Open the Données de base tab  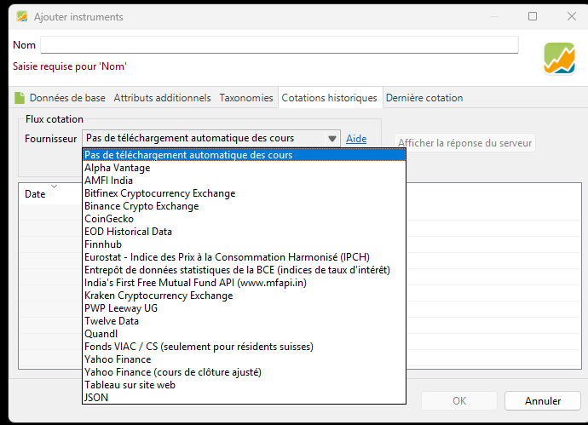pos(67,98)
